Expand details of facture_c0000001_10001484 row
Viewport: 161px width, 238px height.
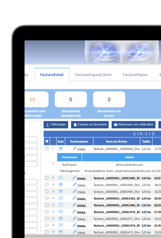[53, 191]
